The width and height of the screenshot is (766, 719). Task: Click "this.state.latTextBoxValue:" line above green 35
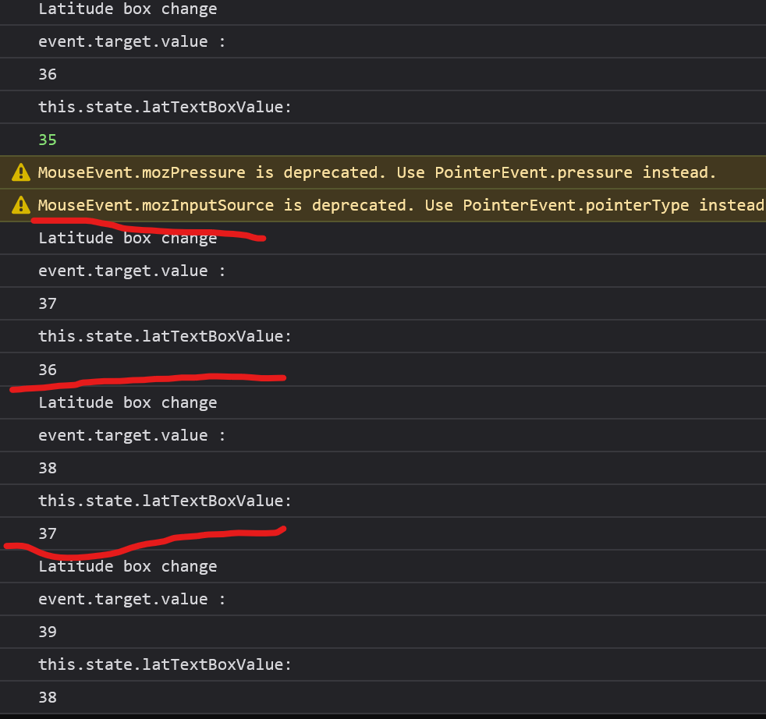(x=165, y=107)
